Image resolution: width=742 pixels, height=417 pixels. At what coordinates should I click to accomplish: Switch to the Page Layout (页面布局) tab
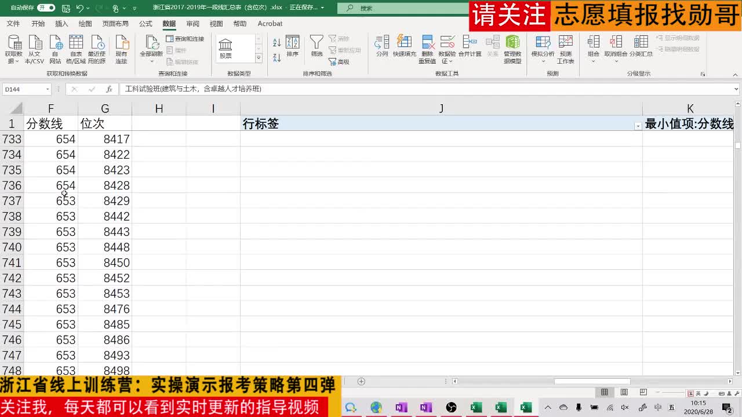pyautogui.click(x=115, y=24)
